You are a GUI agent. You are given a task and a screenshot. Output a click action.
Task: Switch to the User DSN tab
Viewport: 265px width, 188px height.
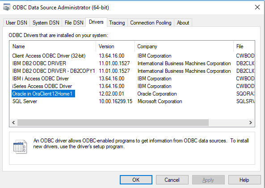pyautogui.click(x=17, y=23)
